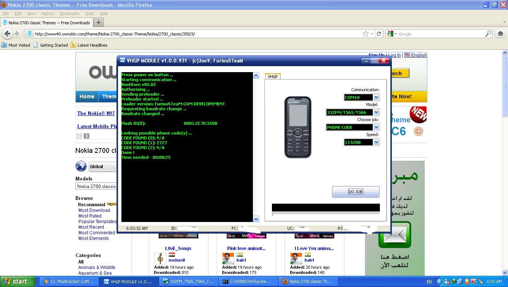Screen dimensions: 508x287
Task: Open the Tools menu in Firefox
Action: [90, 13]
